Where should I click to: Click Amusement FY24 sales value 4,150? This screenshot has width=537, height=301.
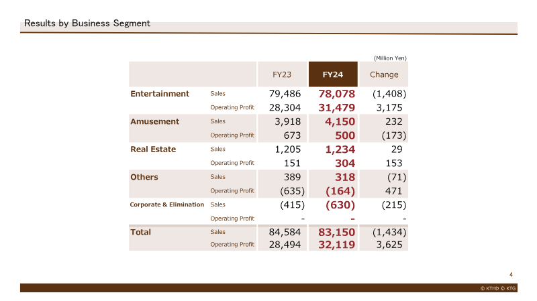(x=340, y=121)
